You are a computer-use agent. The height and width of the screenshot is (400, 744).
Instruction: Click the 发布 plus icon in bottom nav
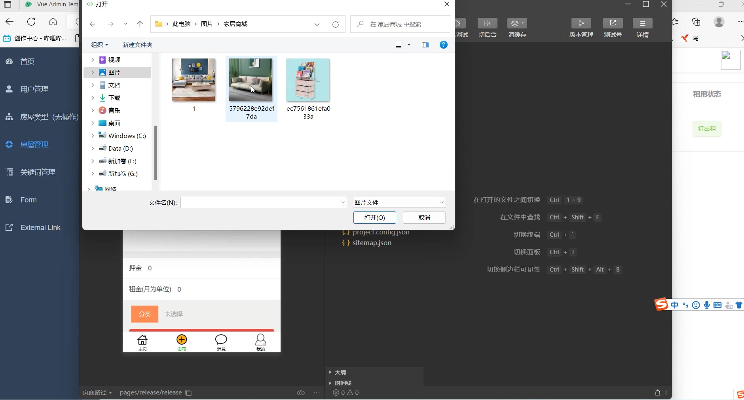[182, 340]
